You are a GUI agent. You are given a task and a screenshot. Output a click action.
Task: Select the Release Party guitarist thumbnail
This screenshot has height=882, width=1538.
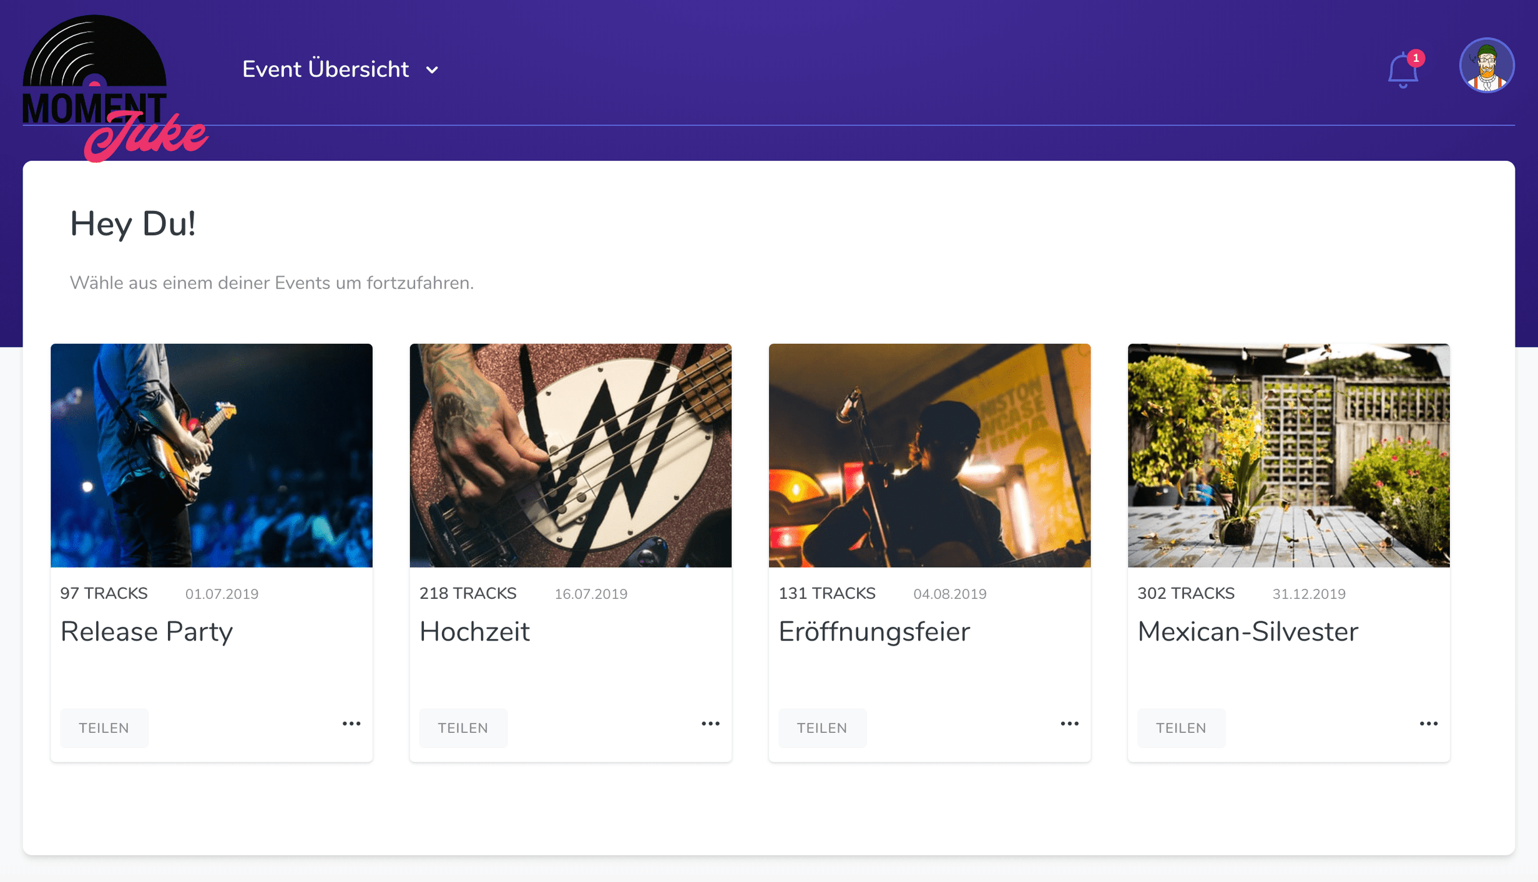tap(212, 455)
